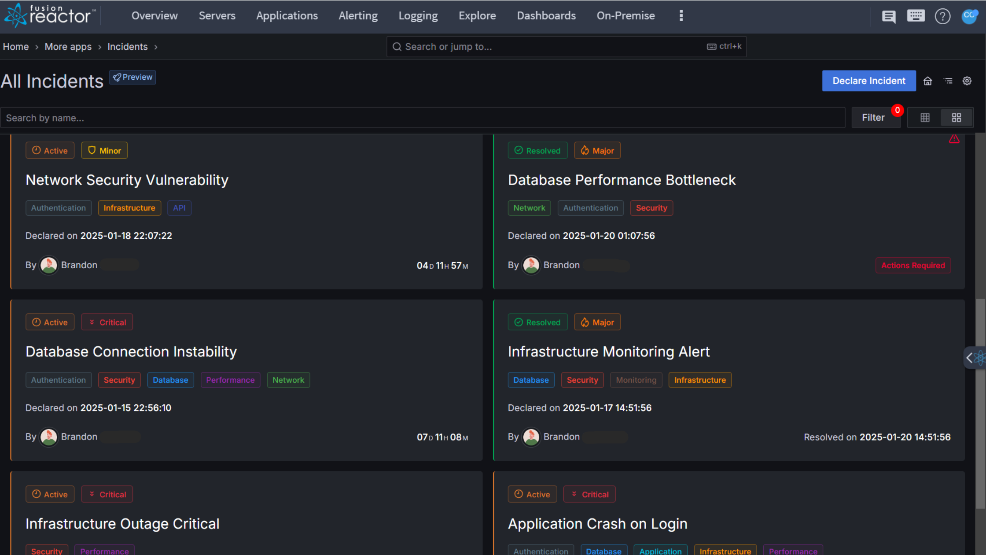Open Application Crash on Login incident

(x=597, y=524)
